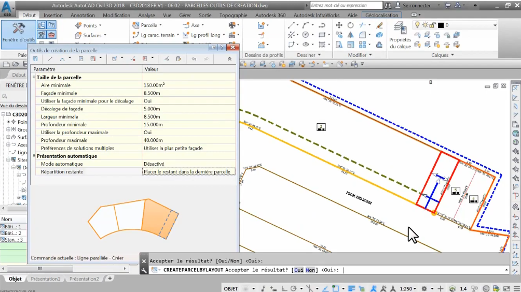Select the Circle draw tool in Dessiner panel
The image size is (521, 292).
(x=306, y=35)
